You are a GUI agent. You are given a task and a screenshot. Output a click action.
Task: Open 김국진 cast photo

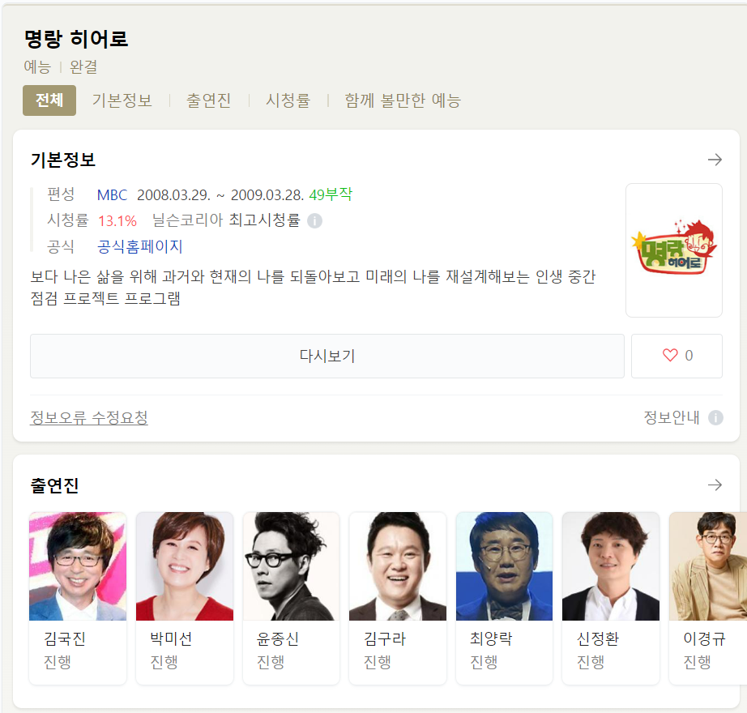78,566
